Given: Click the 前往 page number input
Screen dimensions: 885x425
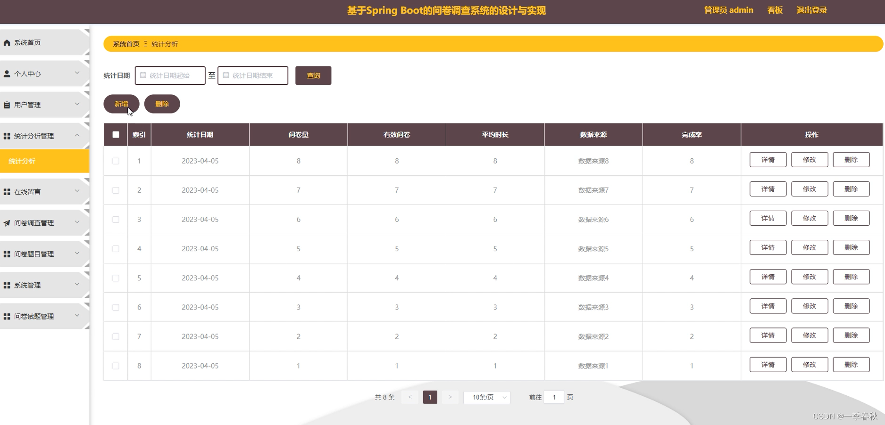Looking at the screenshot, I should [554, 397].
